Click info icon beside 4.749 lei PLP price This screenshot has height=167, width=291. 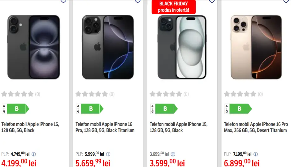34,154
